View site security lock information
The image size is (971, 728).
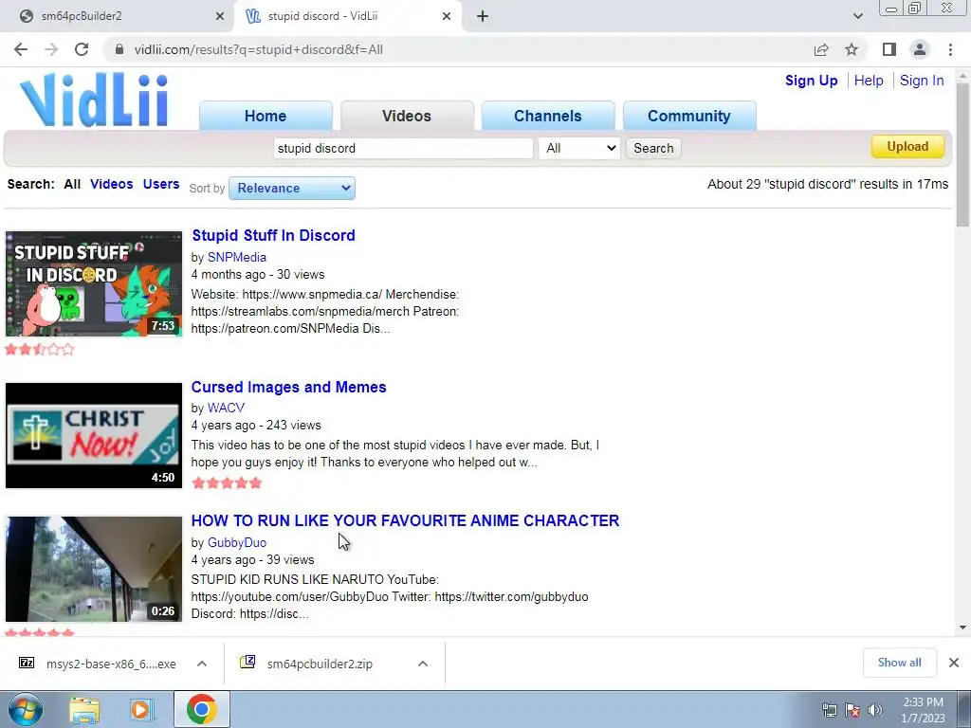pos(119,49)
